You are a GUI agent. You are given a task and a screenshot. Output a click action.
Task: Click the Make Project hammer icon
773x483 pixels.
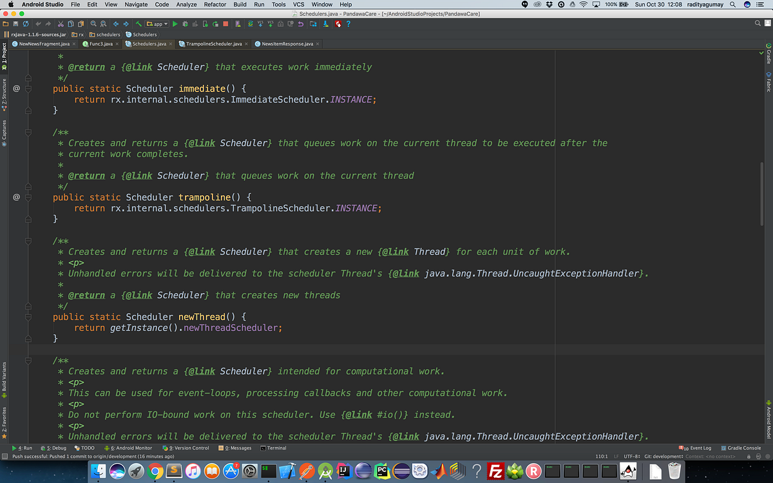coord(138,24)
